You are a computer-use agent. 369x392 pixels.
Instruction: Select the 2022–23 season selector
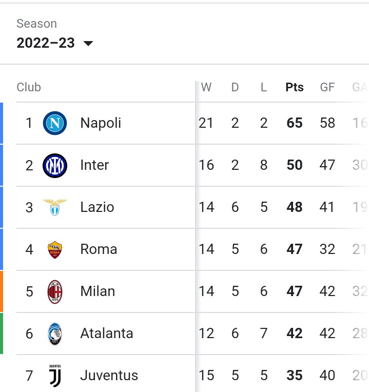click(55, 43)
